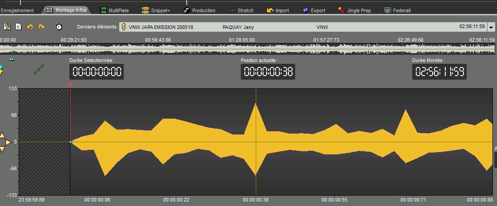Click the stopwatch timer icon
Screen dimensions: 497x206
tap(59, 27)
